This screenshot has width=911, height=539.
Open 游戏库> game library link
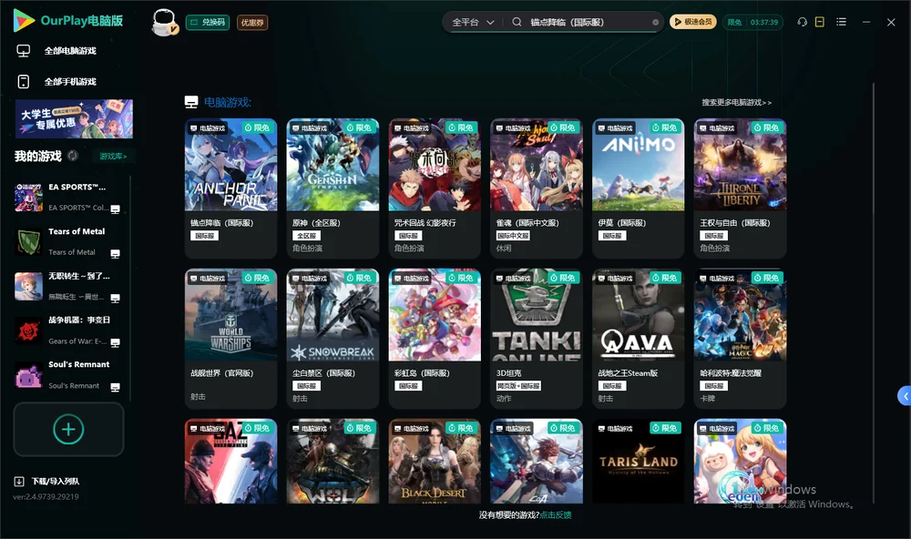pos(113,156)
